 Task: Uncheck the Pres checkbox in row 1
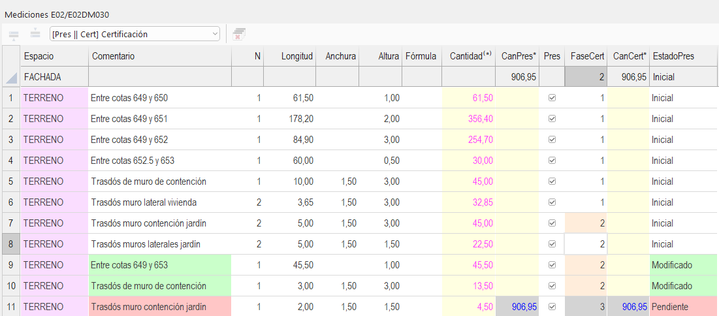[x=552, y=98]
